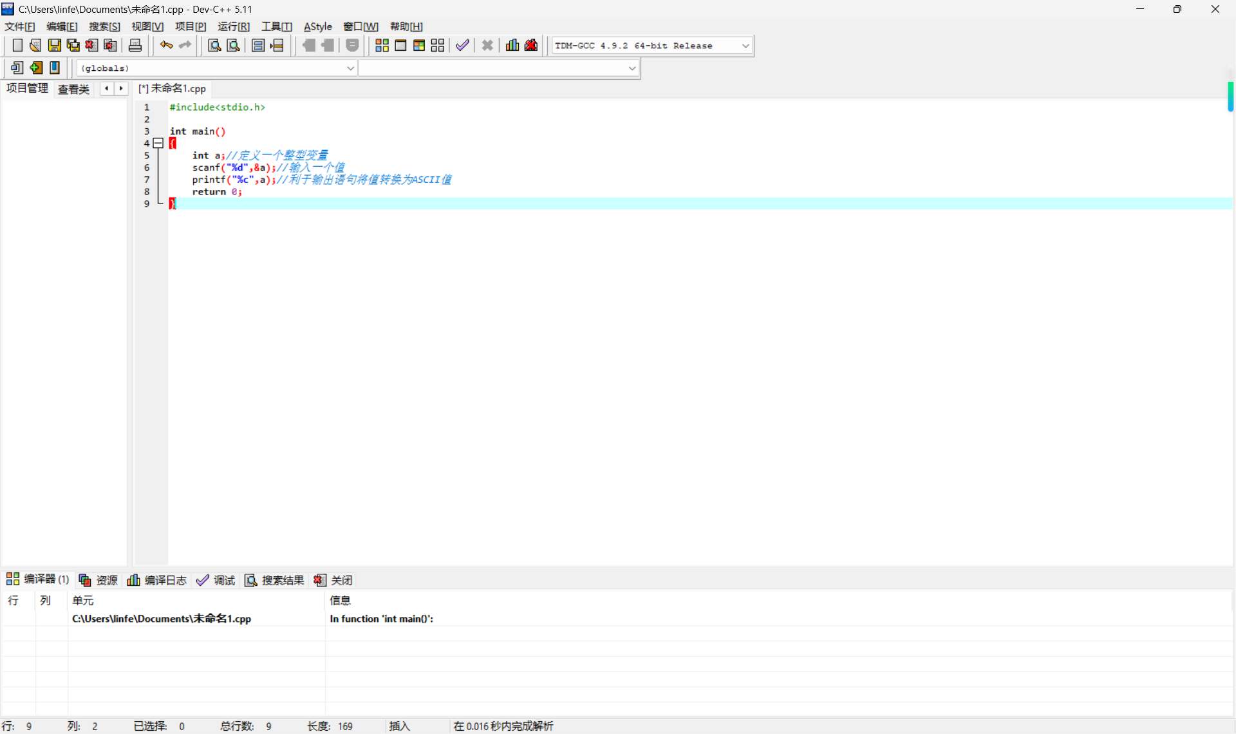Save the file with the floppy icon
1236x734 pixels.
54,45
